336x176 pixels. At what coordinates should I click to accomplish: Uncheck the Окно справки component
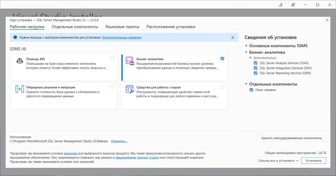(251, 90)
